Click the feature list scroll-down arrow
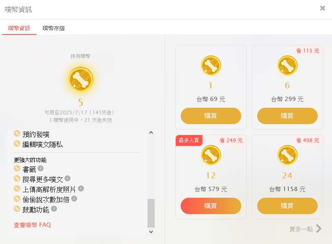This screenshot has width=332, height=244. tap(151, 231)
